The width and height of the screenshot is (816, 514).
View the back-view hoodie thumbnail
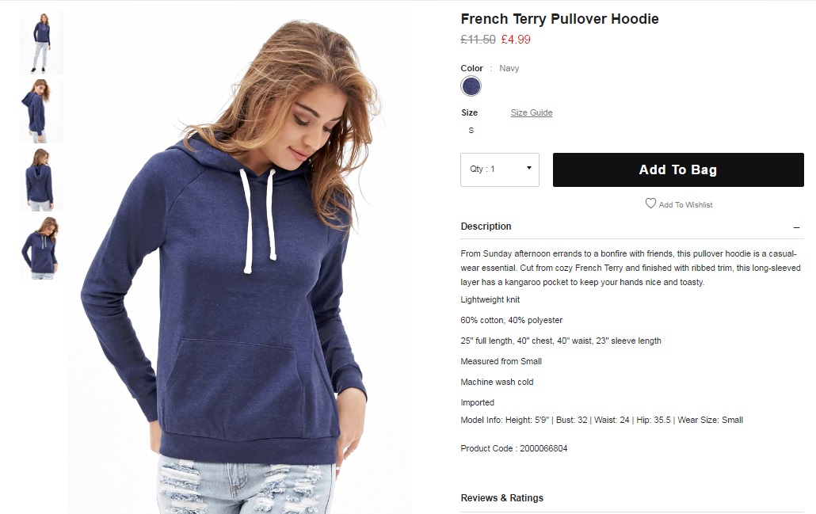42,180
